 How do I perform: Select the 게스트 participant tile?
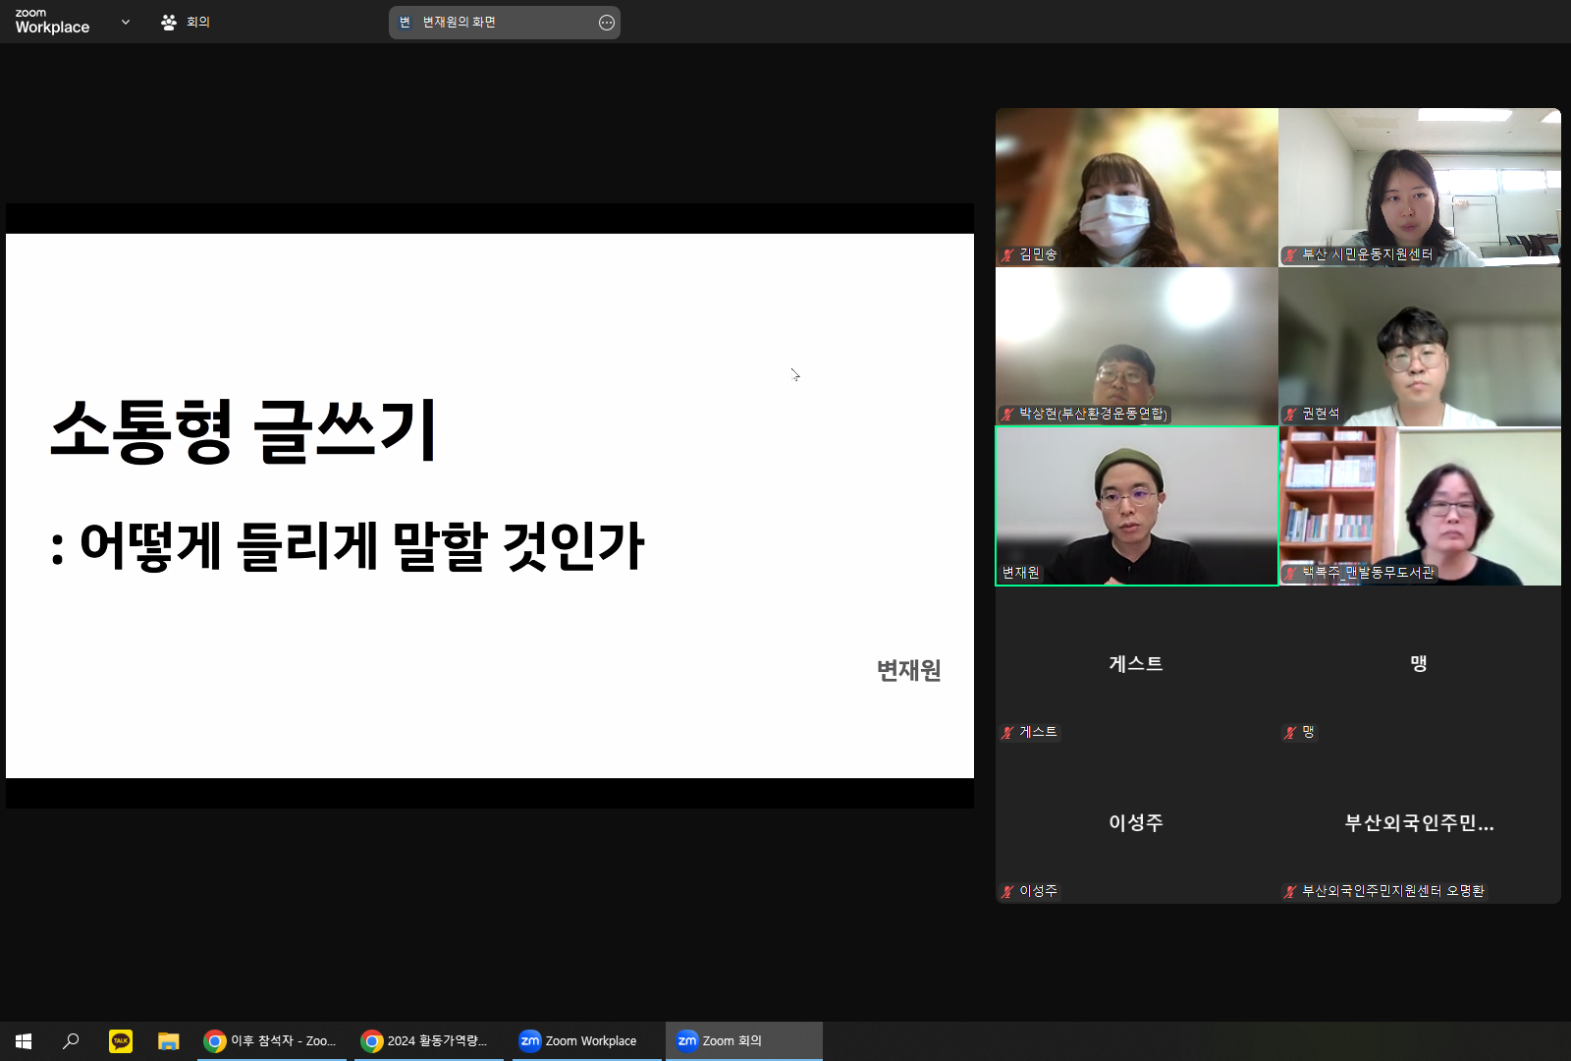pos(1136,665)
